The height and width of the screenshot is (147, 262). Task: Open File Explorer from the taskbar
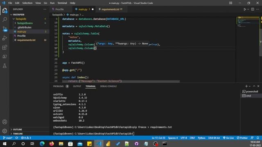coord(61,144)
